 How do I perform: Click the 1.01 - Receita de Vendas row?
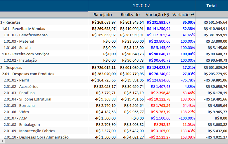pyautogui.click(x=24, y=29)
